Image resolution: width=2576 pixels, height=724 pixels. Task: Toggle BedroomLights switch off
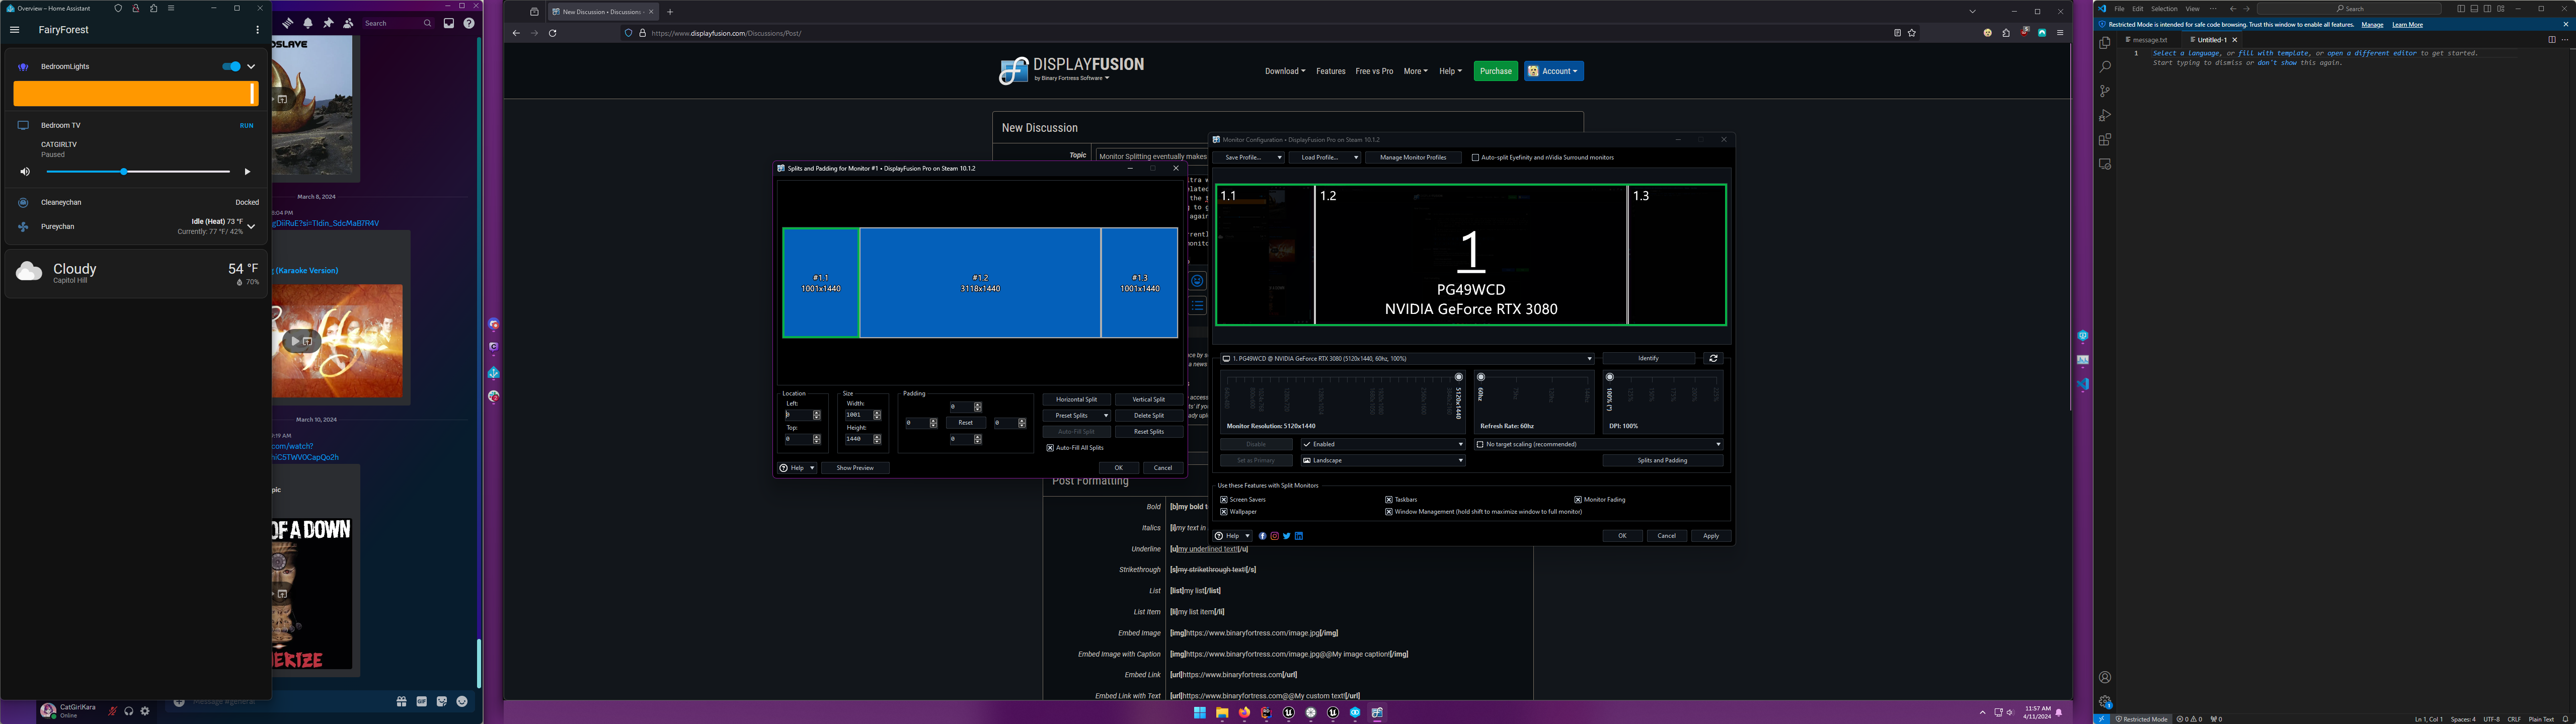231,67
